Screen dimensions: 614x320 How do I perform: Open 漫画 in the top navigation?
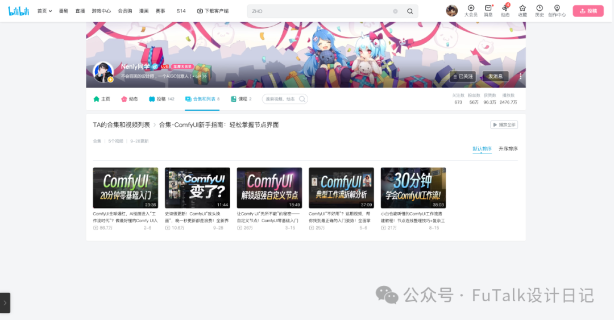tap(144, 11)
